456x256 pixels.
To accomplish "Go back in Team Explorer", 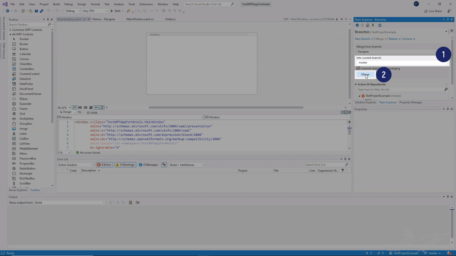I will [357, 25].
